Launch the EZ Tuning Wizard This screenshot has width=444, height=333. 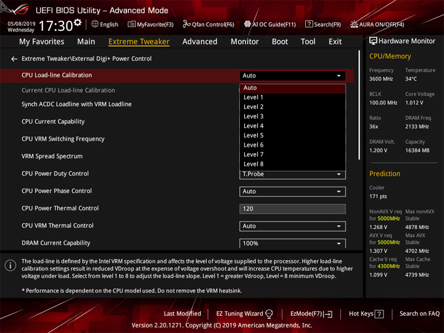pos(244,314)
